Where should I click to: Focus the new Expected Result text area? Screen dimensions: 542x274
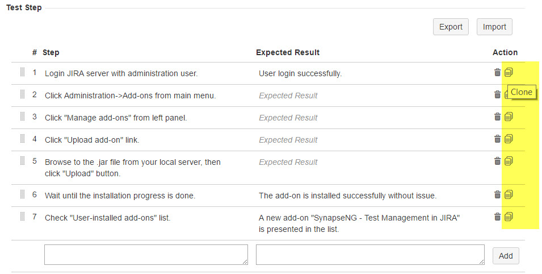point(370,255)
